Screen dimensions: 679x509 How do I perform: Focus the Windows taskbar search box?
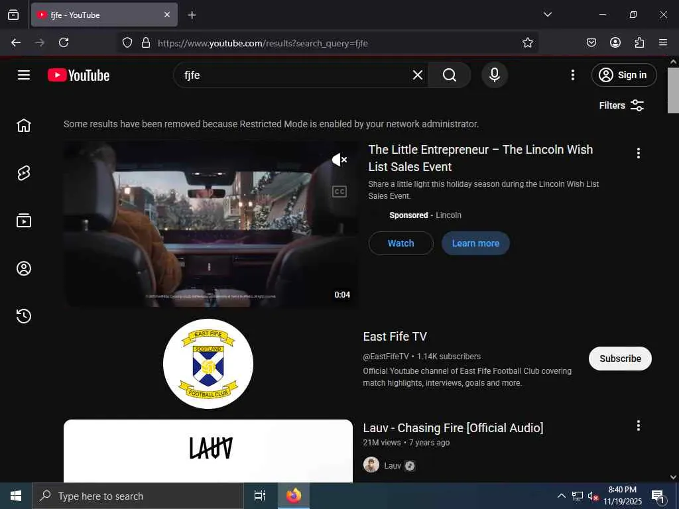pyautogui.click(x=138, y=496)
